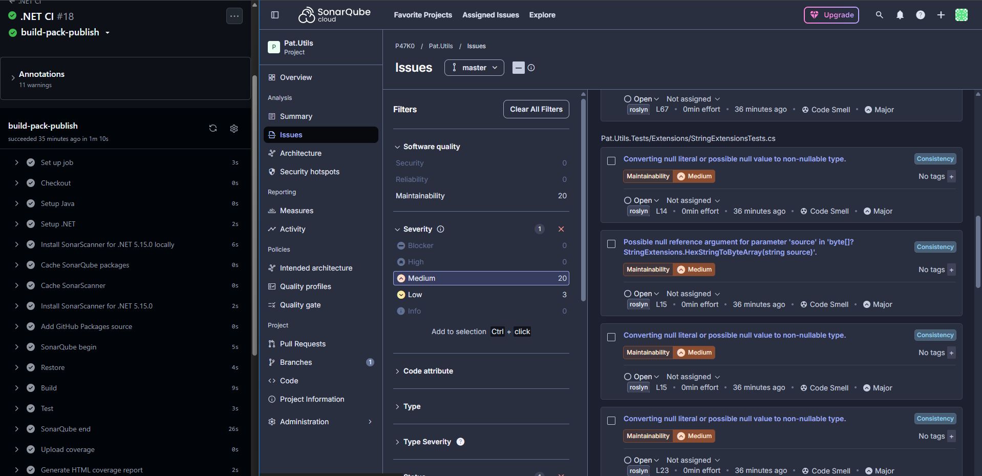Check the first issue under StringExtensionsTests.cs
The width and height of the screenshot is (982, 476).
[x=611, y=161]
